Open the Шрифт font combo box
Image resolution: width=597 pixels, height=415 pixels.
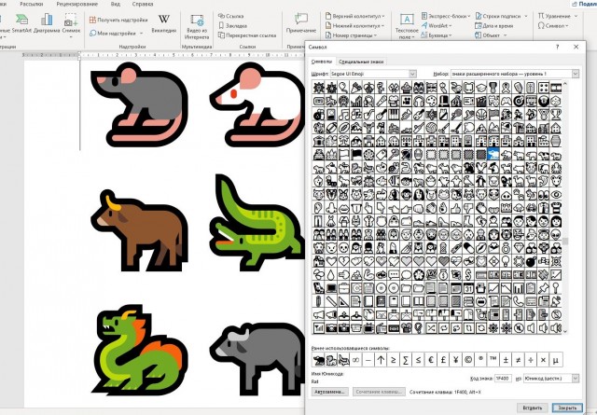coord(373,74)
